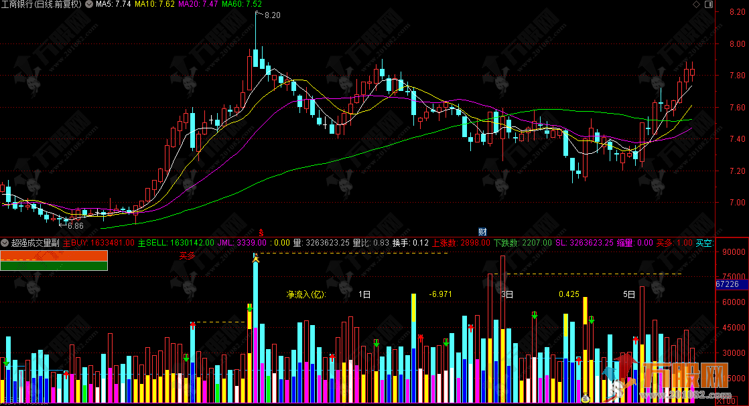This screenshot has height=406, width=749.
Task: Click the 90000 volume axis label
Action: 734,252
